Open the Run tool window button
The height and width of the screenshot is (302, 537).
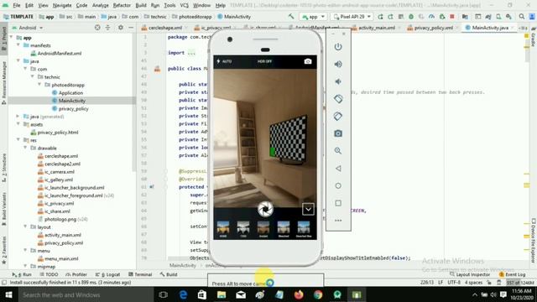pyautogui.click(x=22, y=274)
